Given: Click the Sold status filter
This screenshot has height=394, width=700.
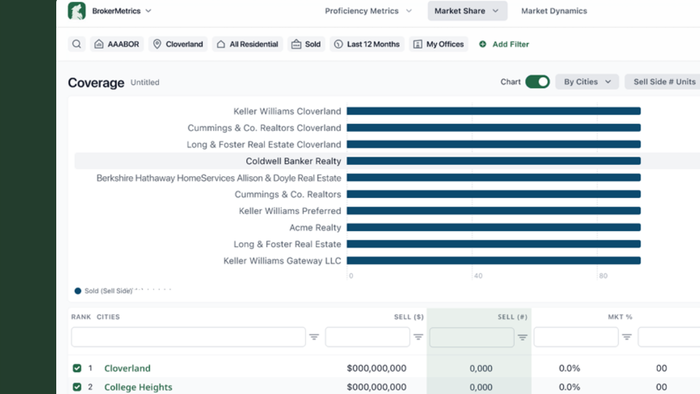Looking at the screenshot, I should [x=306, y=44].
